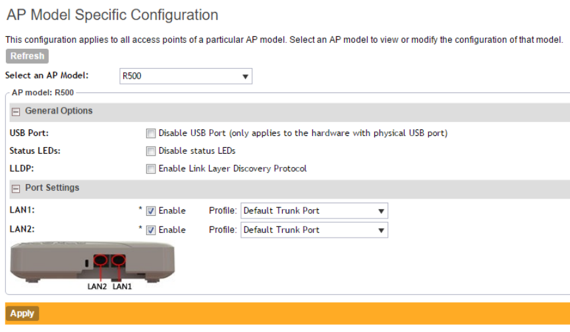
Task: Check the Disable USB Port checkbox
Action: [x=151, y=133]
